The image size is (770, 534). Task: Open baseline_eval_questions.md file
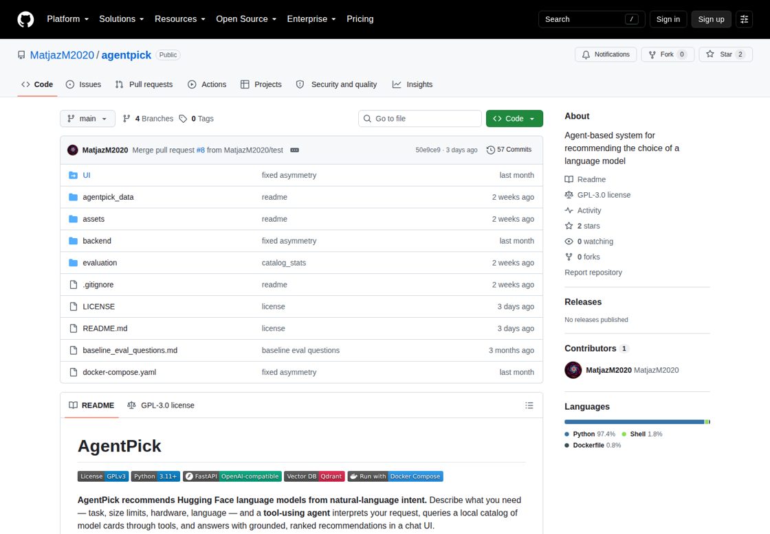130,350
